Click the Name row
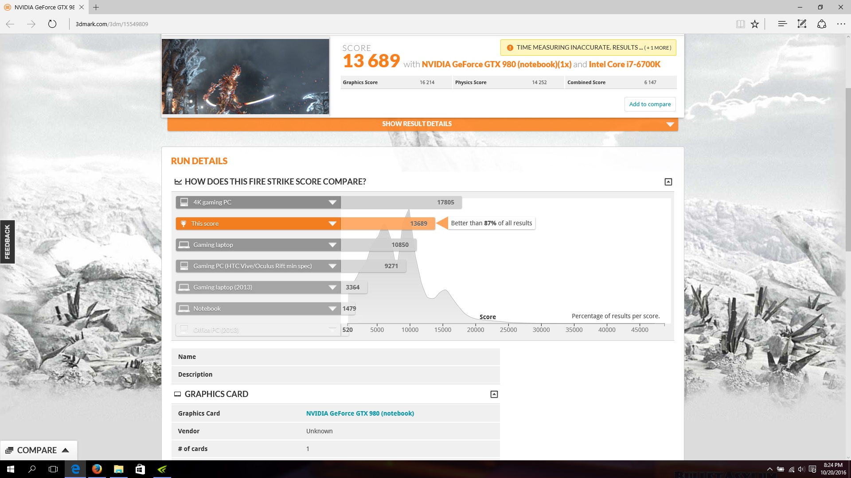This screenshot has height=478, width=851. 336,357
